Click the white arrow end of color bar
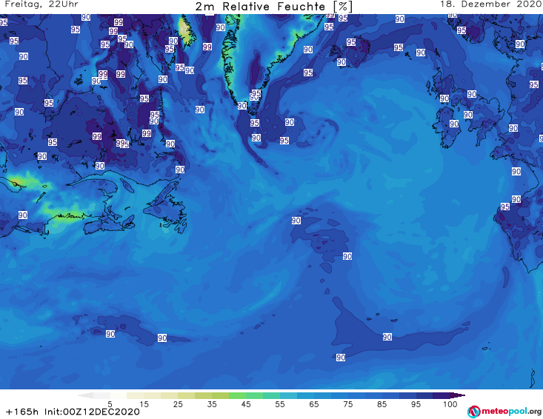The width and height of the screenshot is (543, 419). (x=85, y=395)
